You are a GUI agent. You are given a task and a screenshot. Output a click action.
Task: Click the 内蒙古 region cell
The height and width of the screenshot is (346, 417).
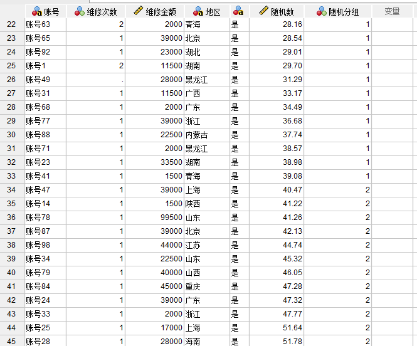(x=206, y=135)
